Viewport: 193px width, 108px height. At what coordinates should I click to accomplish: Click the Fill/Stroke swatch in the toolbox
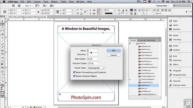(x=2, y=85)
